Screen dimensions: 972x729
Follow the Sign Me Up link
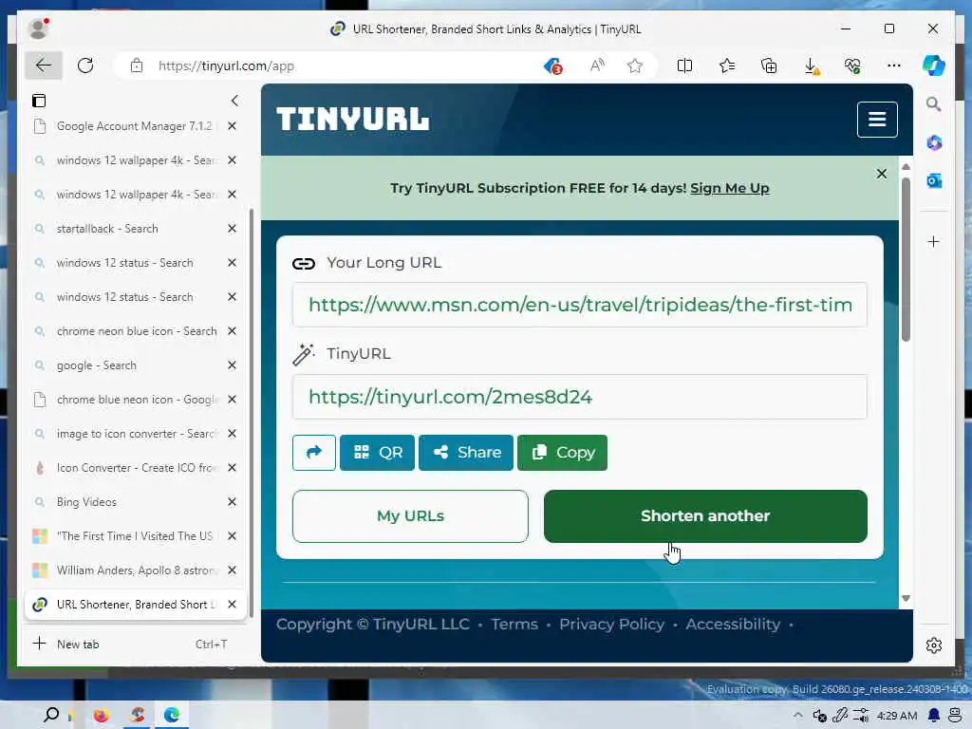pyautogui.click(x=730, y=189)
